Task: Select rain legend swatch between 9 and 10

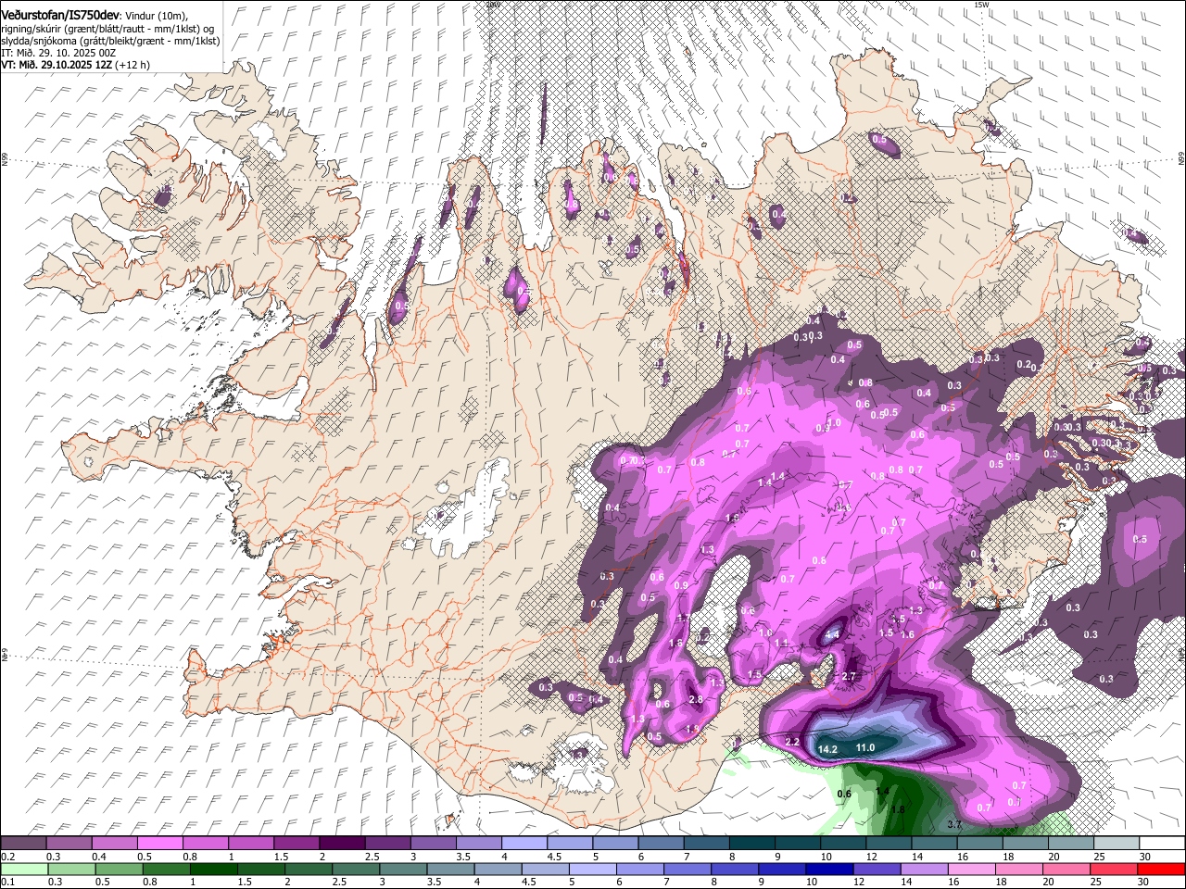Action: point(783,869)
